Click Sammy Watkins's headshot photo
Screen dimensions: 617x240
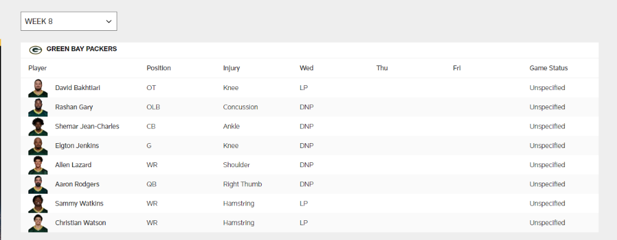[38, 204]
